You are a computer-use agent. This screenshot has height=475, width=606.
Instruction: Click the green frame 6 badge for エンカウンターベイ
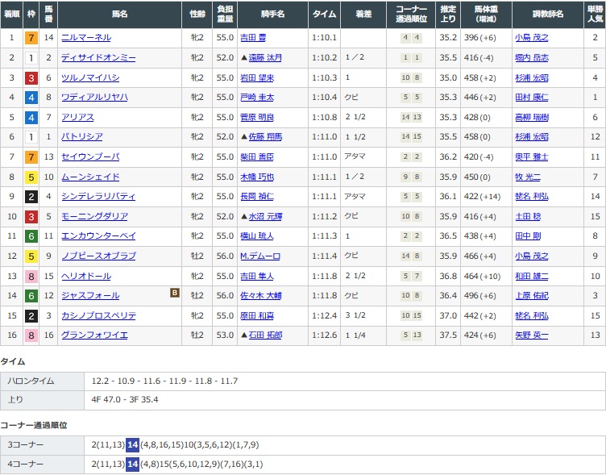tap(31, 235)
